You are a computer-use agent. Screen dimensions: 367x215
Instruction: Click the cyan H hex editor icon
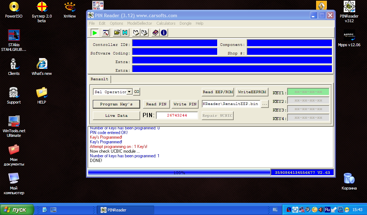[125, 33]
